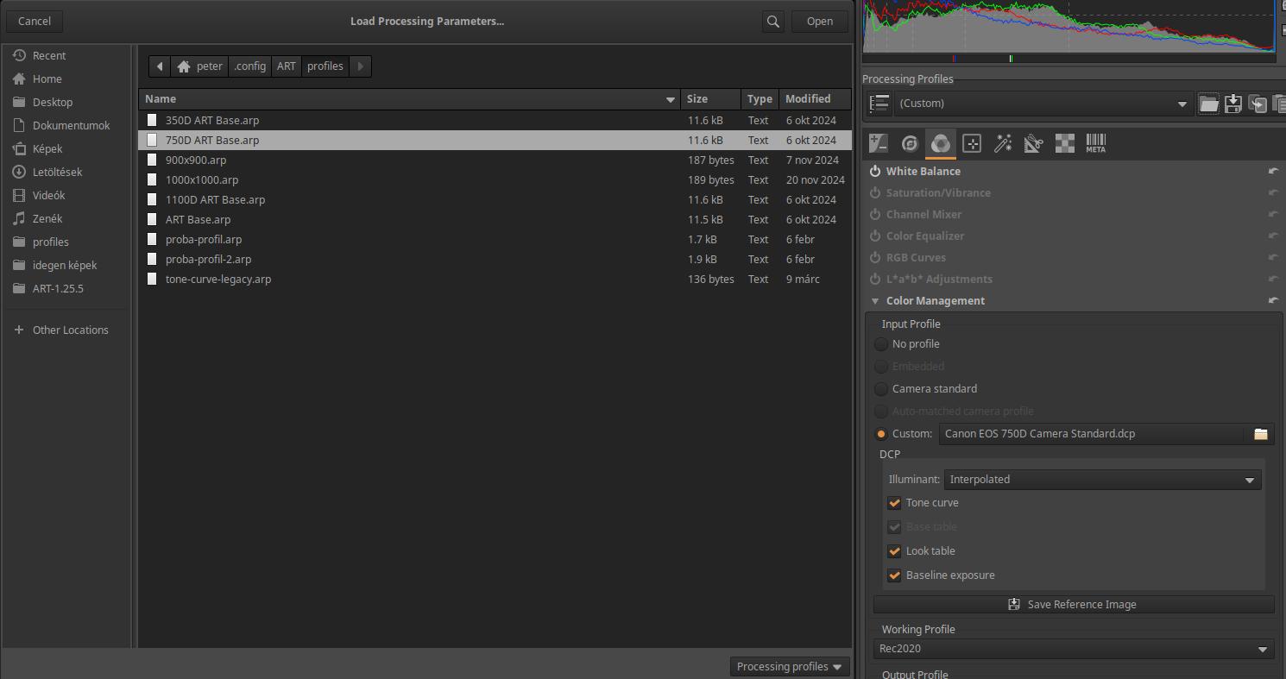Image resolution: width=1286 pixels, height=679 pixels.
Task: Open the Local editing tab icon
Action: pos(972,144)
